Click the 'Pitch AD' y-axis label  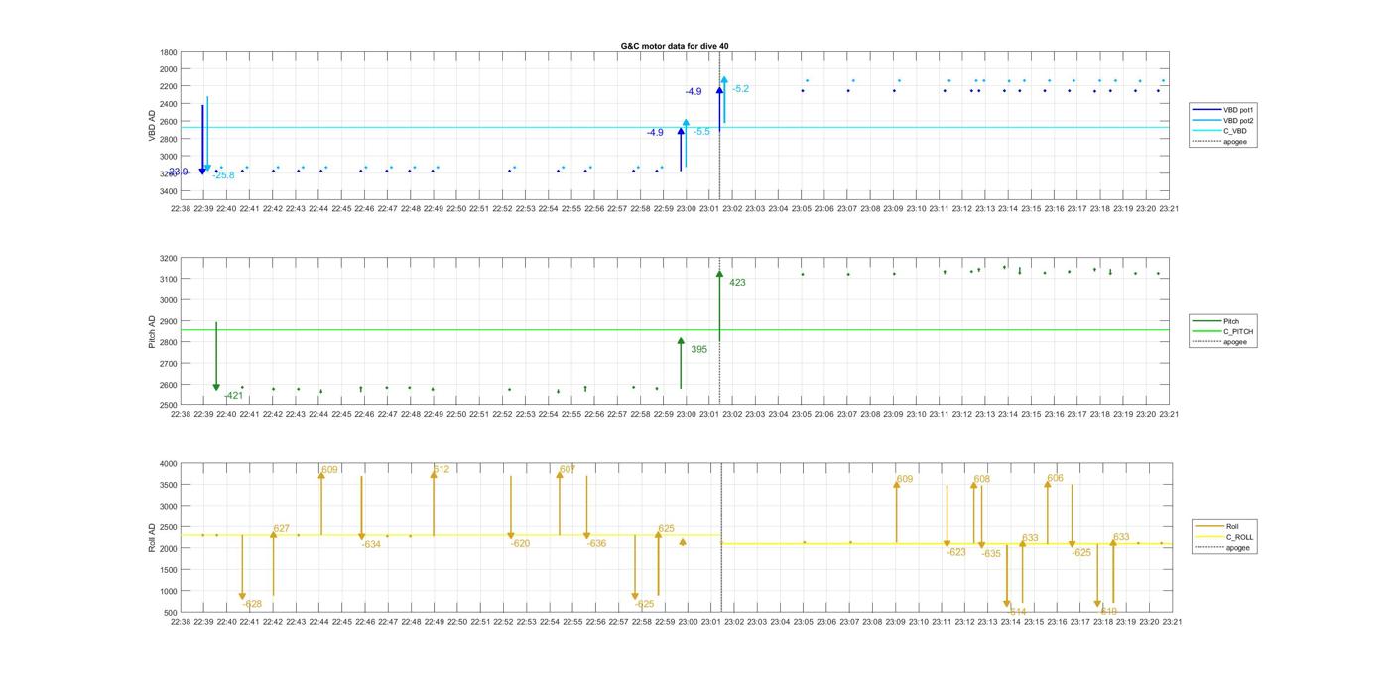pyautogui.click(x=153, y=331)
